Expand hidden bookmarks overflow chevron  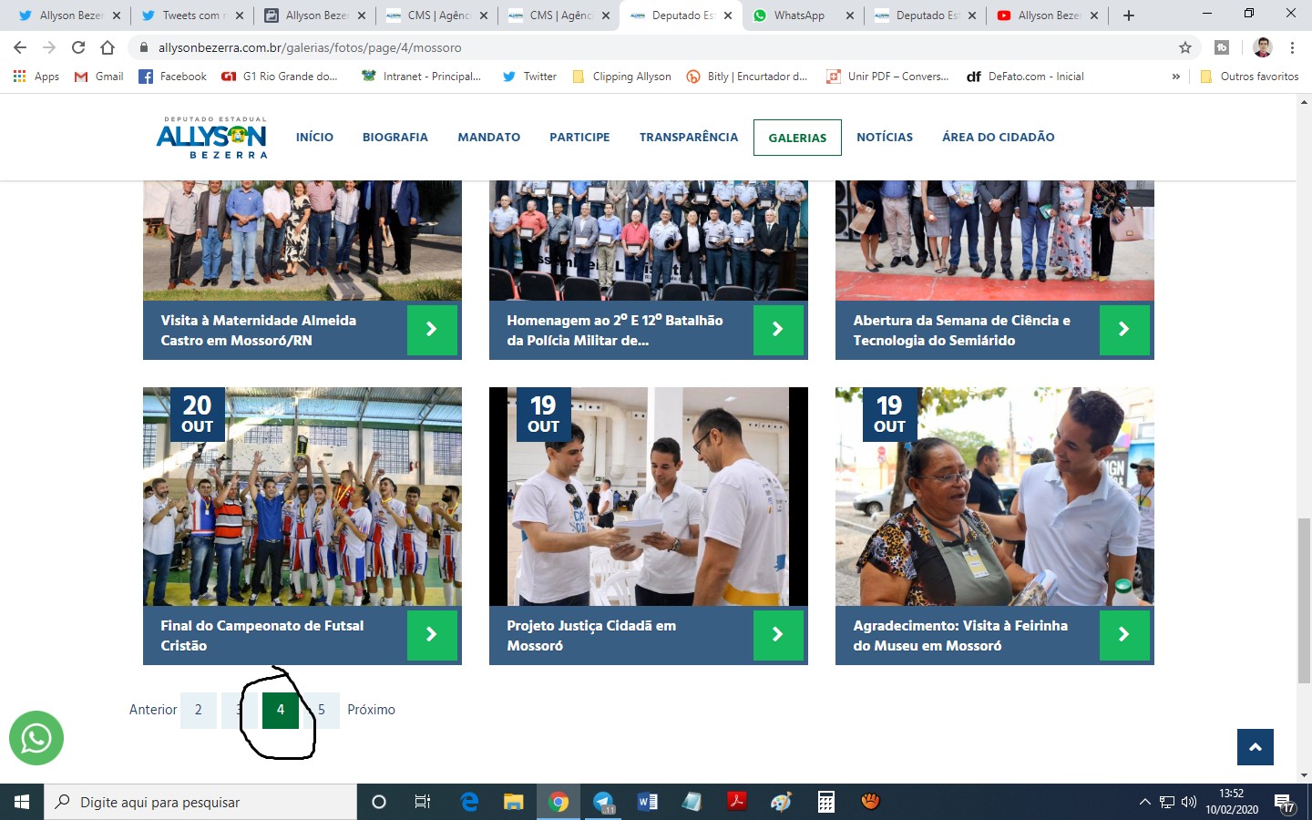(x=1175, y=77)
